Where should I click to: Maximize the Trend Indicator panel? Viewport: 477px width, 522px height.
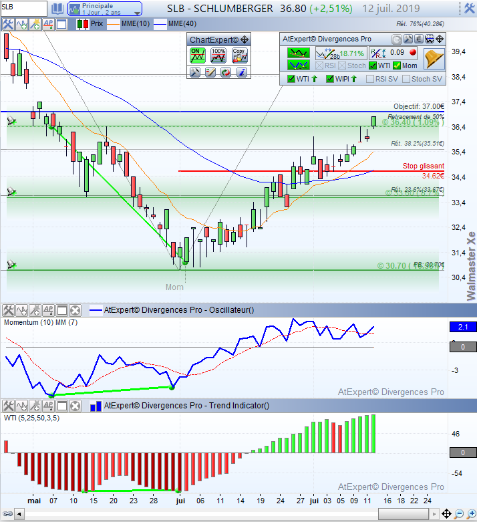pos(62,406)
